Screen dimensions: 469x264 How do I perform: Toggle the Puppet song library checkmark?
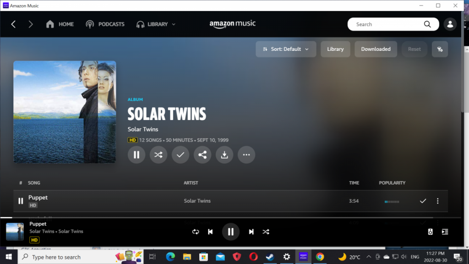(423, 201)
